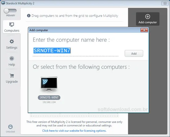Click the 192.168.1.104 address text

click(x=49, y=102)
